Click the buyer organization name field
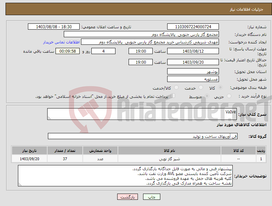The width and height of the screenshot is (272, 206). point(141,34)
